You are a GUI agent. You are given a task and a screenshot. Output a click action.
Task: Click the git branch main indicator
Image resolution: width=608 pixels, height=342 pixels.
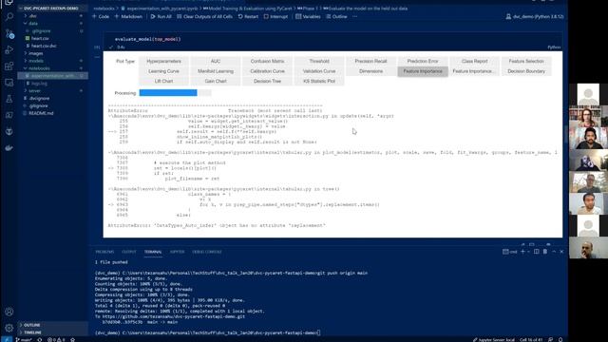click(x=24, y=340)
